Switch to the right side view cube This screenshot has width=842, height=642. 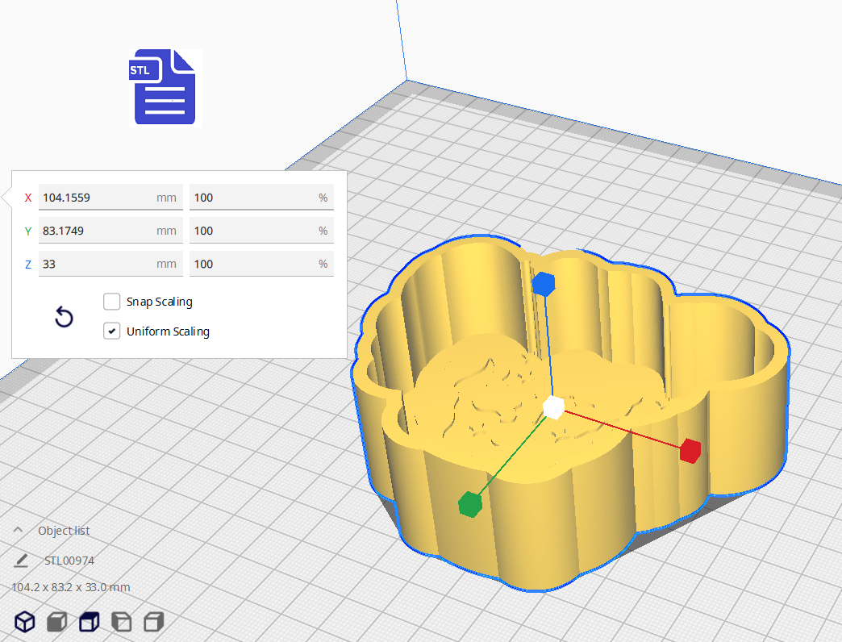(153, 622)
